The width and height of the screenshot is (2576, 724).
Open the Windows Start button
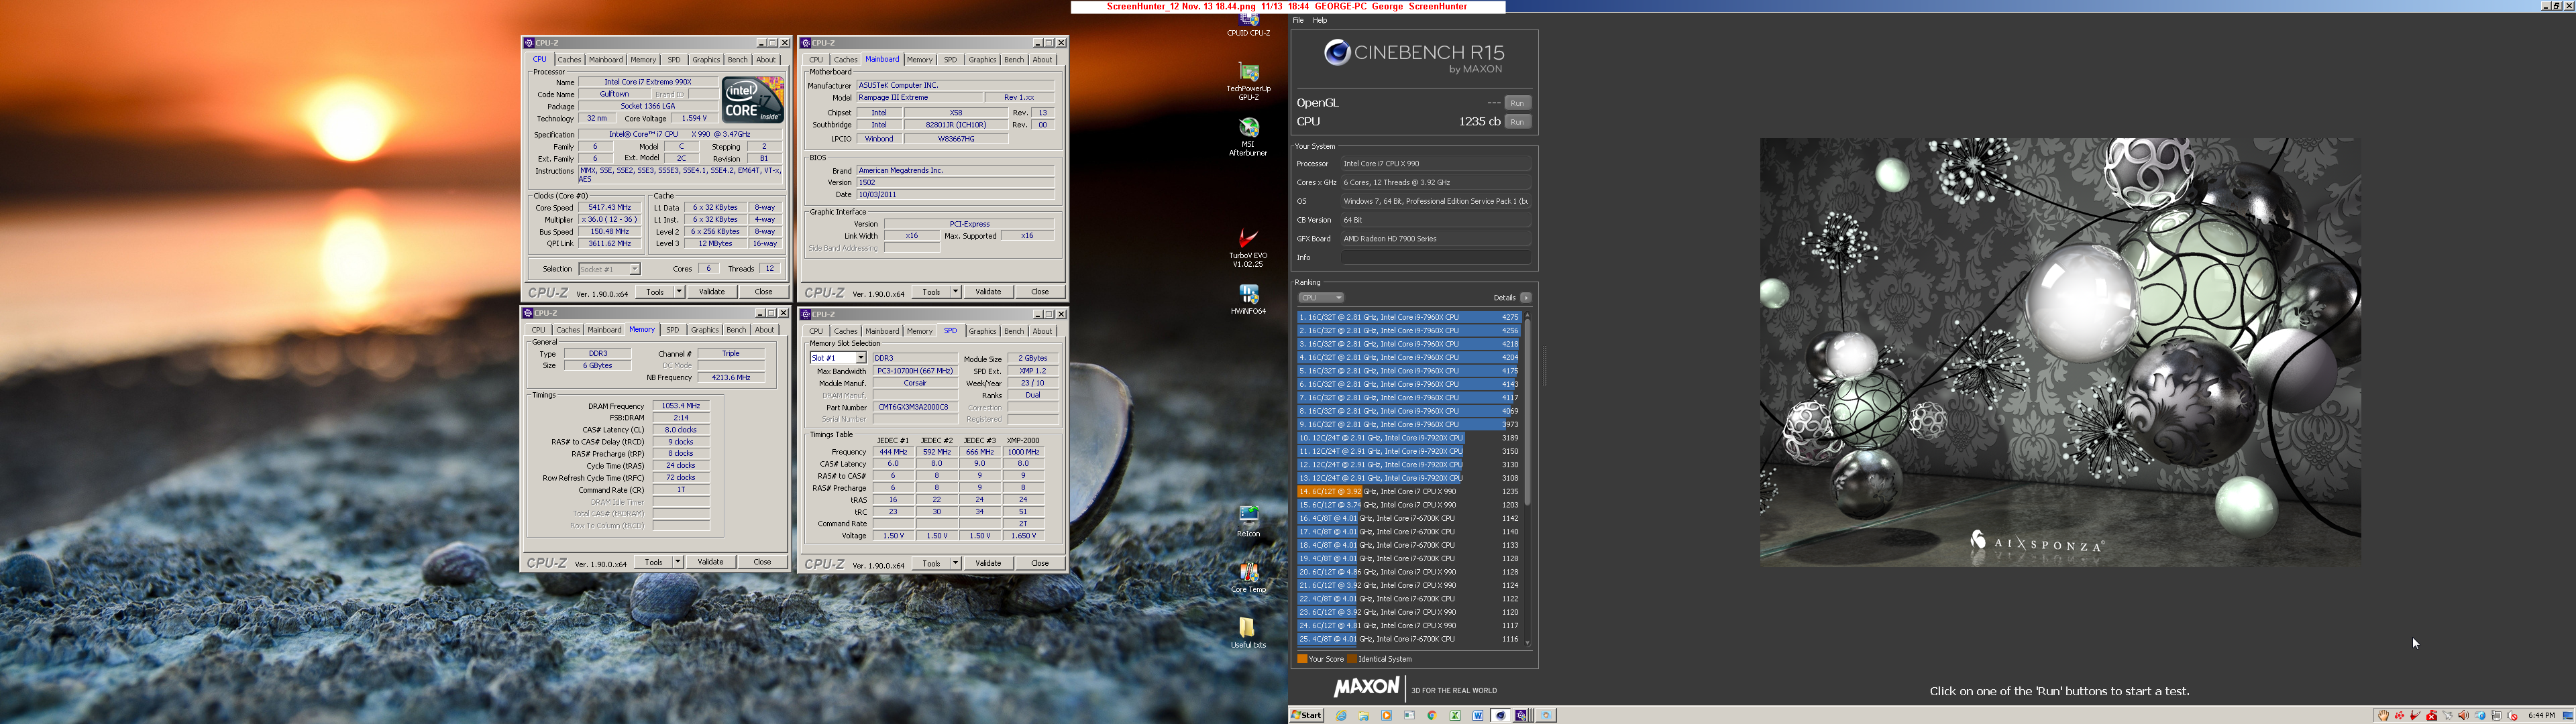click(x=1307, y=715)
